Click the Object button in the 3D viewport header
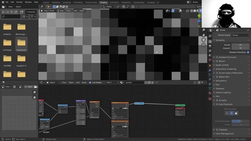Viewport: 251px width, 141px height. (x=82, y=11)
